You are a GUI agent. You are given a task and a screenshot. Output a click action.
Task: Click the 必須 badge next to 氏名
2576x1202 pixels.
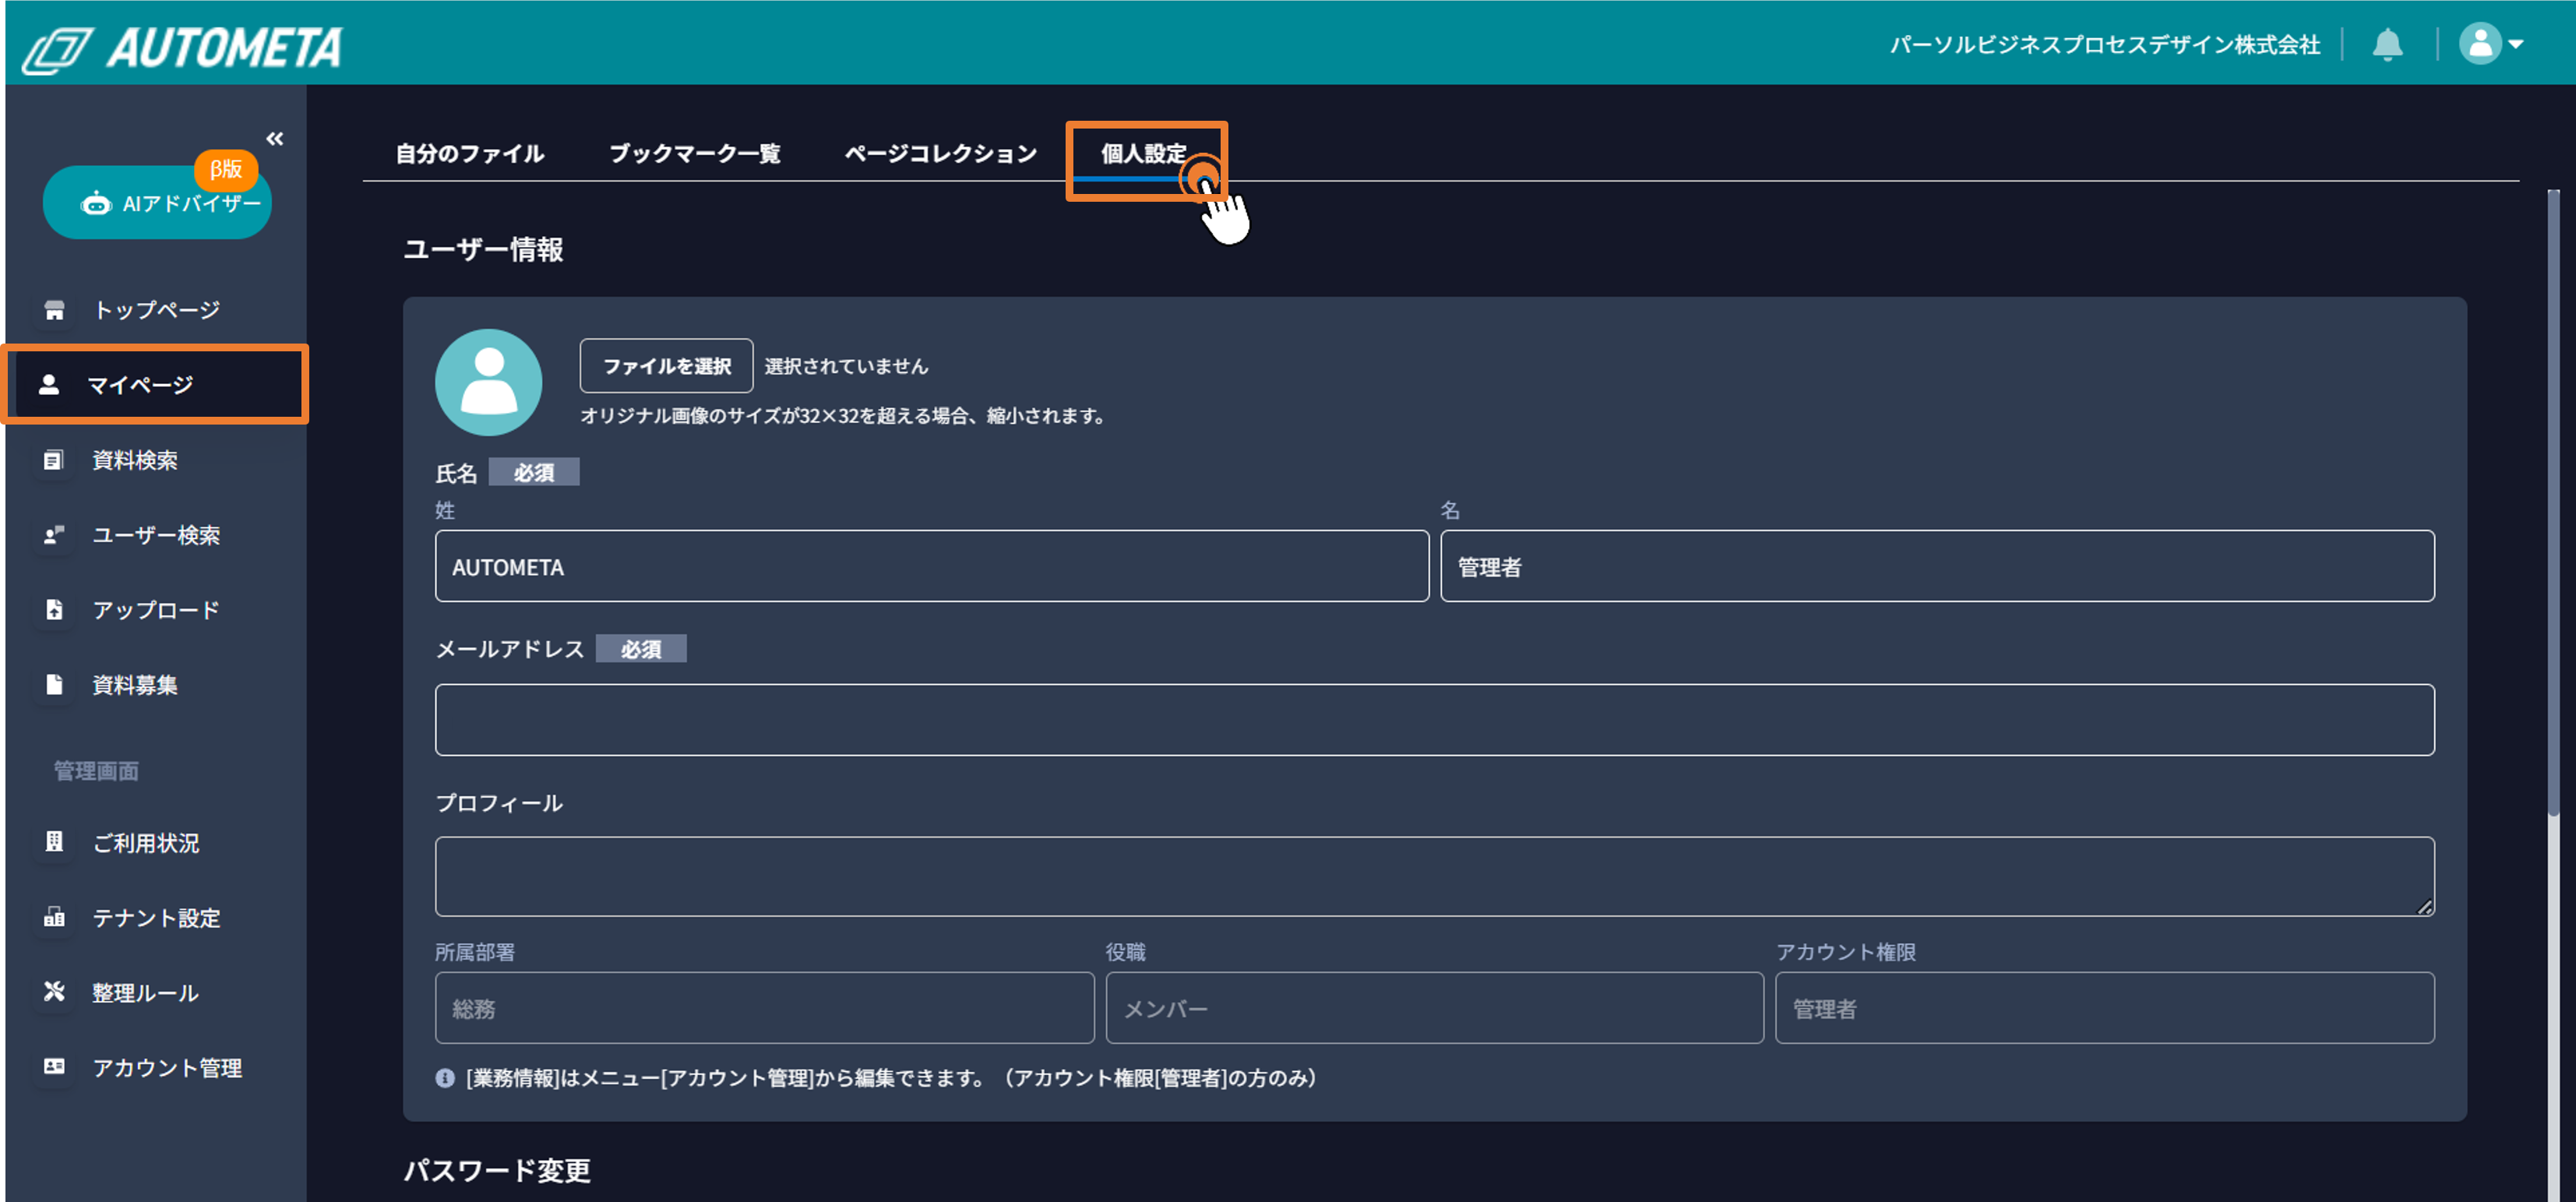pos(534,472)
